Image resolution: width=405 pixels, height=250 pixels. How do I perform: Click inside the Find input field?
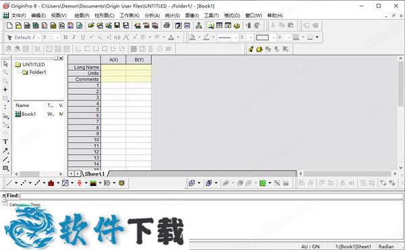[211, 196]
